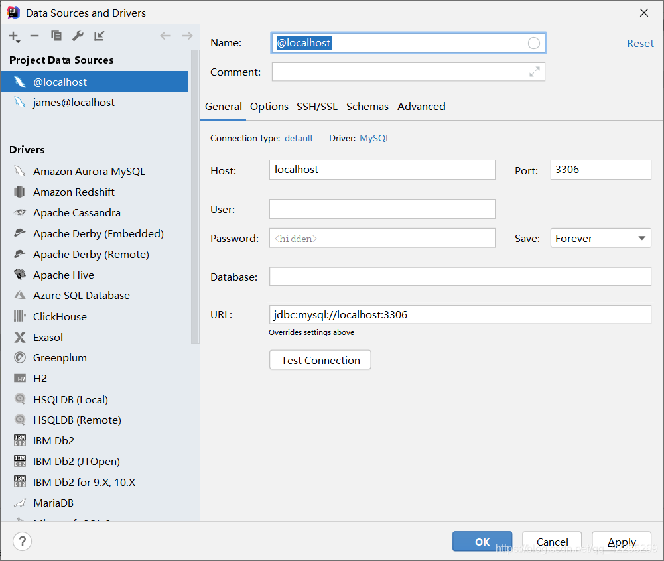Open the MySQL driver link dropdown
Screen dimensions: 664x561
point(375,138)
